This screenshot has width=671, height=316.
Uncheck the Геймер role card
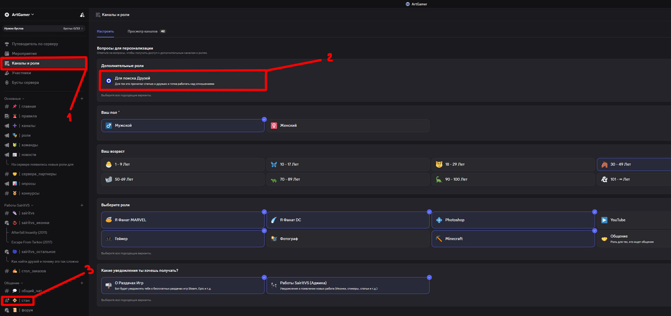point(183,239)
